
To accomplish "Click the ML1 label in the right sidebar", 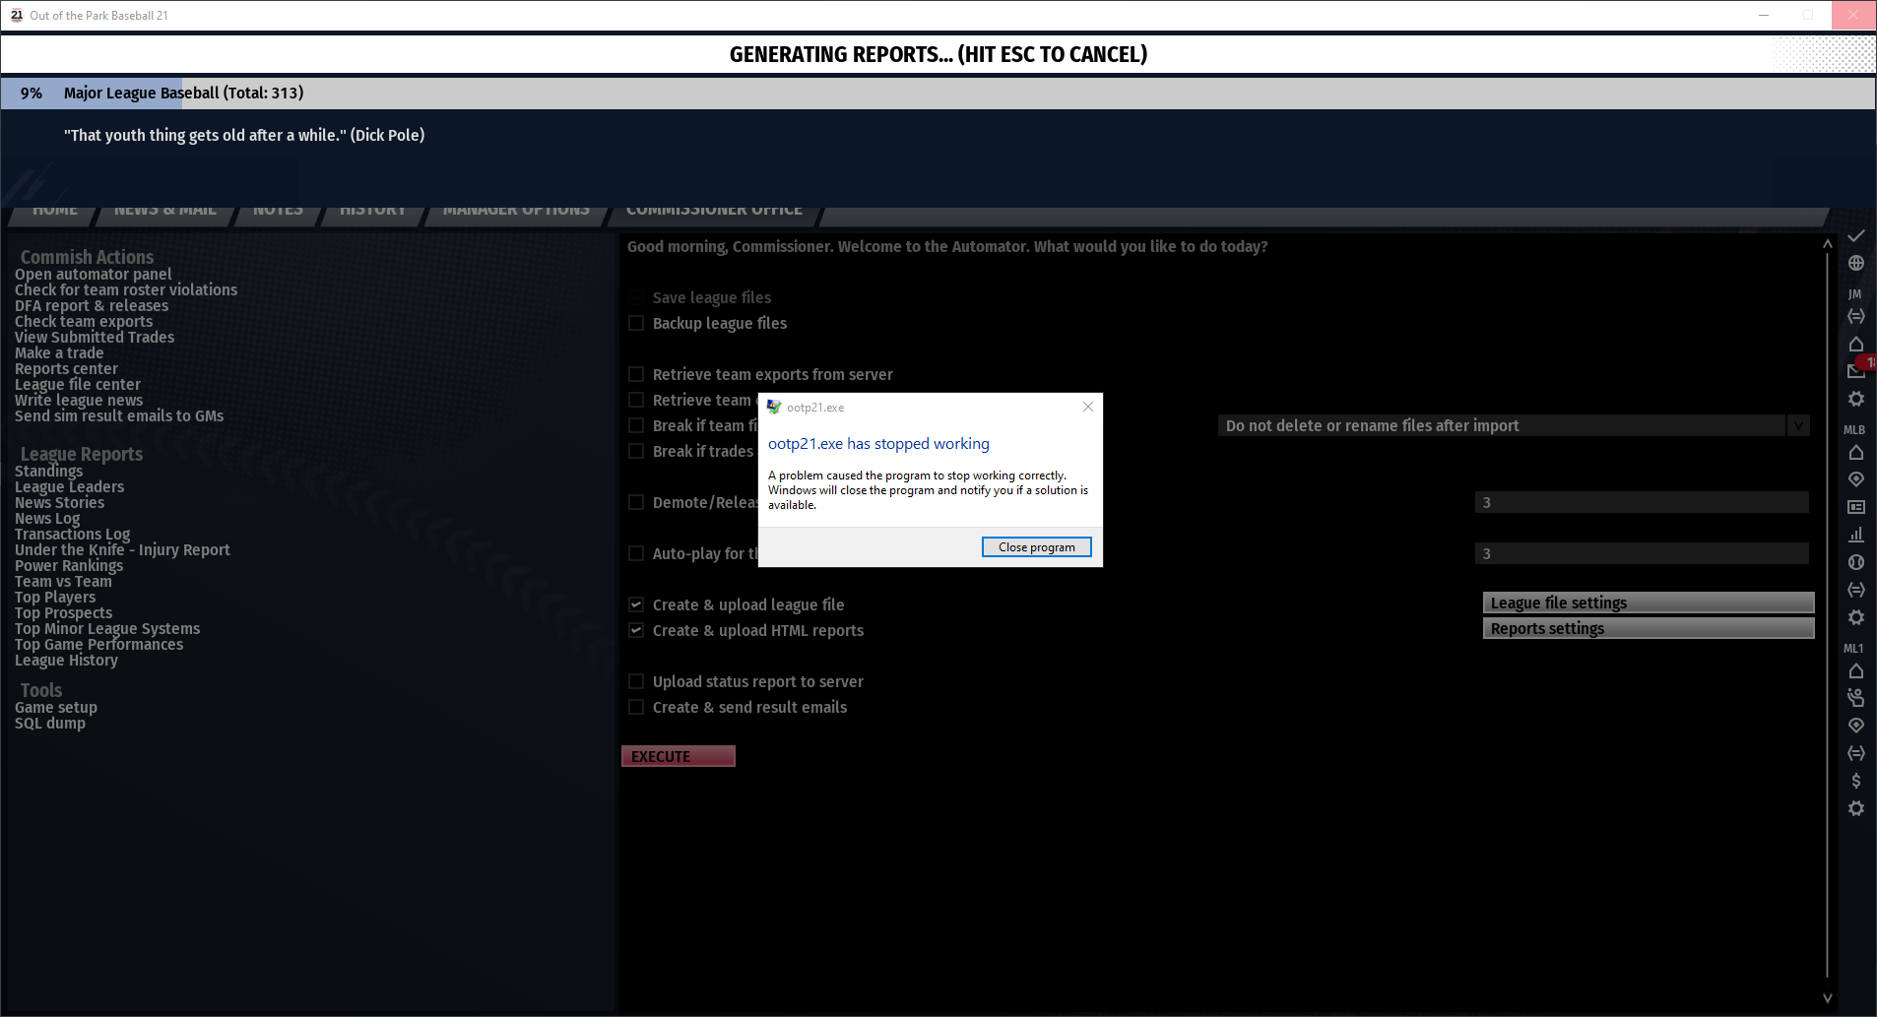I will pyautogui.click(x=1853, y=648).
